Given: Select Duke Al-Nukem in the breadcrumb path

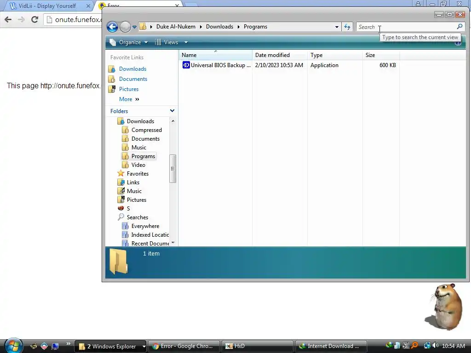Looking at the screenshot, I should pyautogui.click(x=176, y=27).
